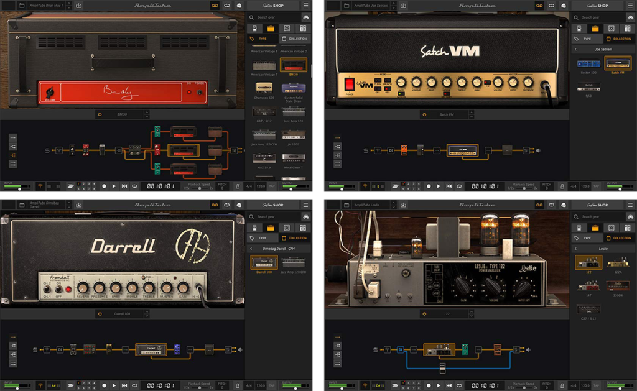
Task: Go back from Dimebag Darrell - CFH collection
Action: 251,249
